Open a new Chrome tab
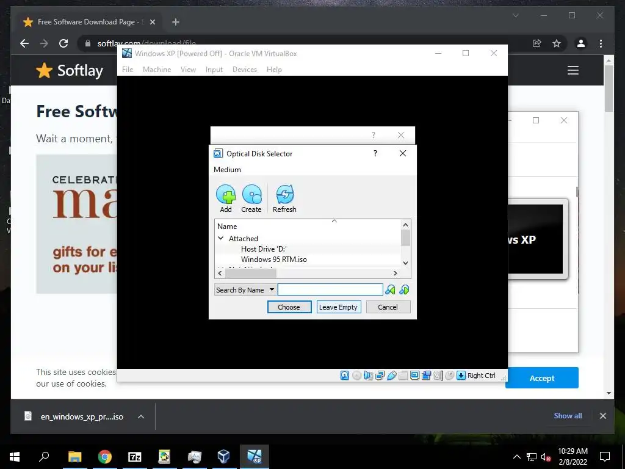Image resolution: width=625 pixels, height=469 pixels. 176,22
